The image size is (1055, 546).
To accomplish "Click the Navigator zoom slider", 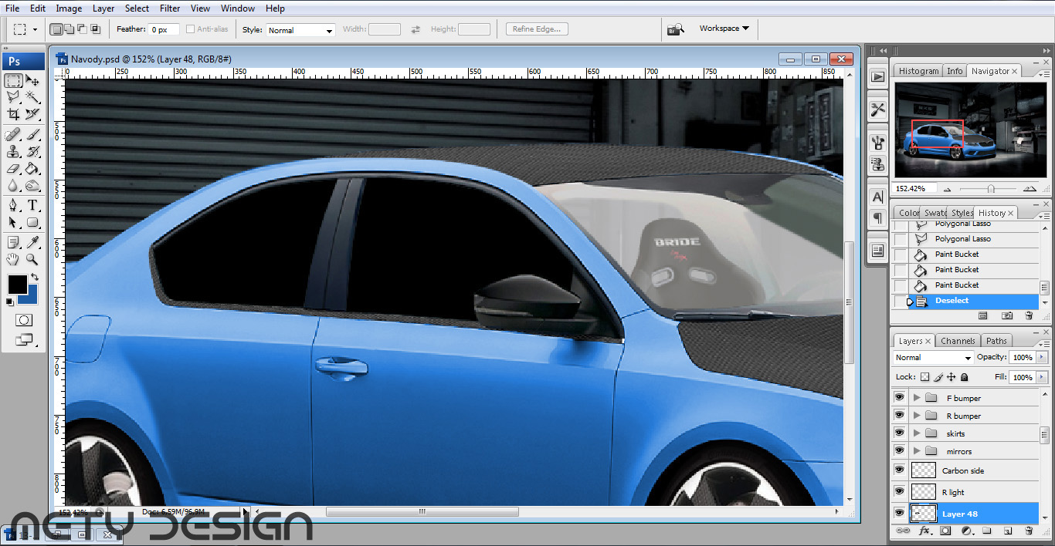I will 990,189.
